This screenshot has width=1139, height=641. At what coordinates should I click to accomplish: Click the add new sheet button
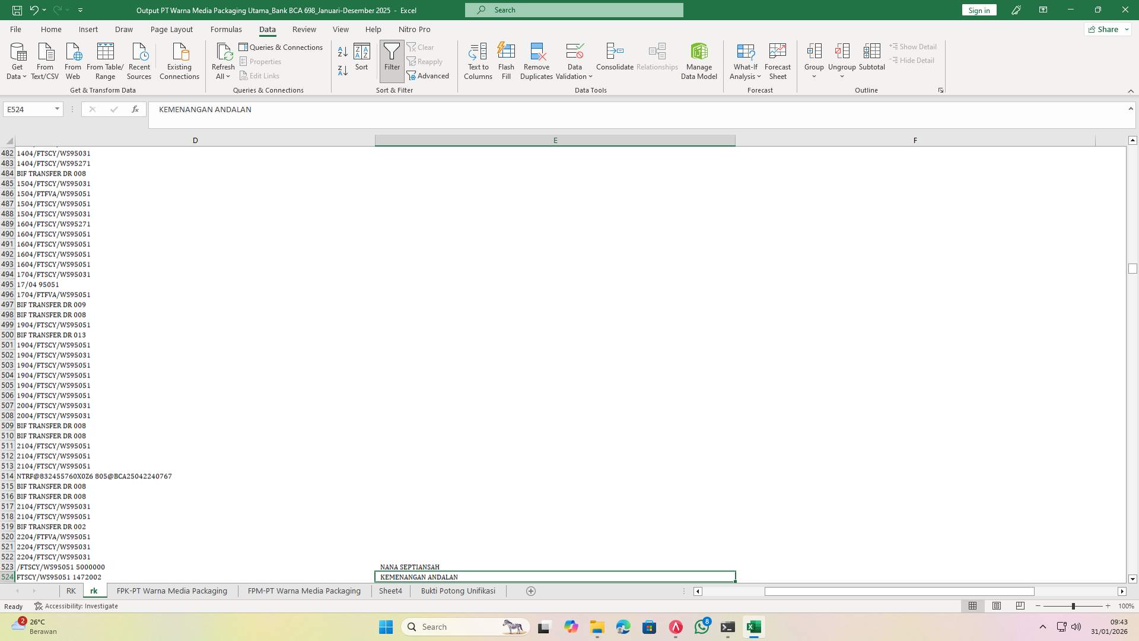[531, 591]
